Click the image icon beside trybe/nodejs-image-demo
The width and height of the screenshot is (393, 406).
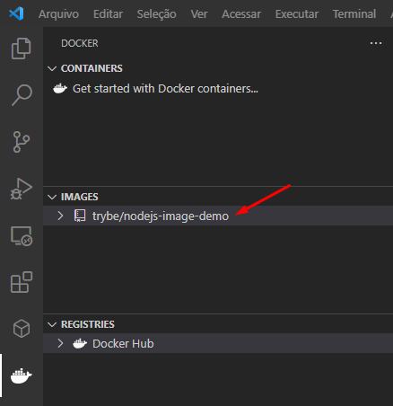click(80, 216)
